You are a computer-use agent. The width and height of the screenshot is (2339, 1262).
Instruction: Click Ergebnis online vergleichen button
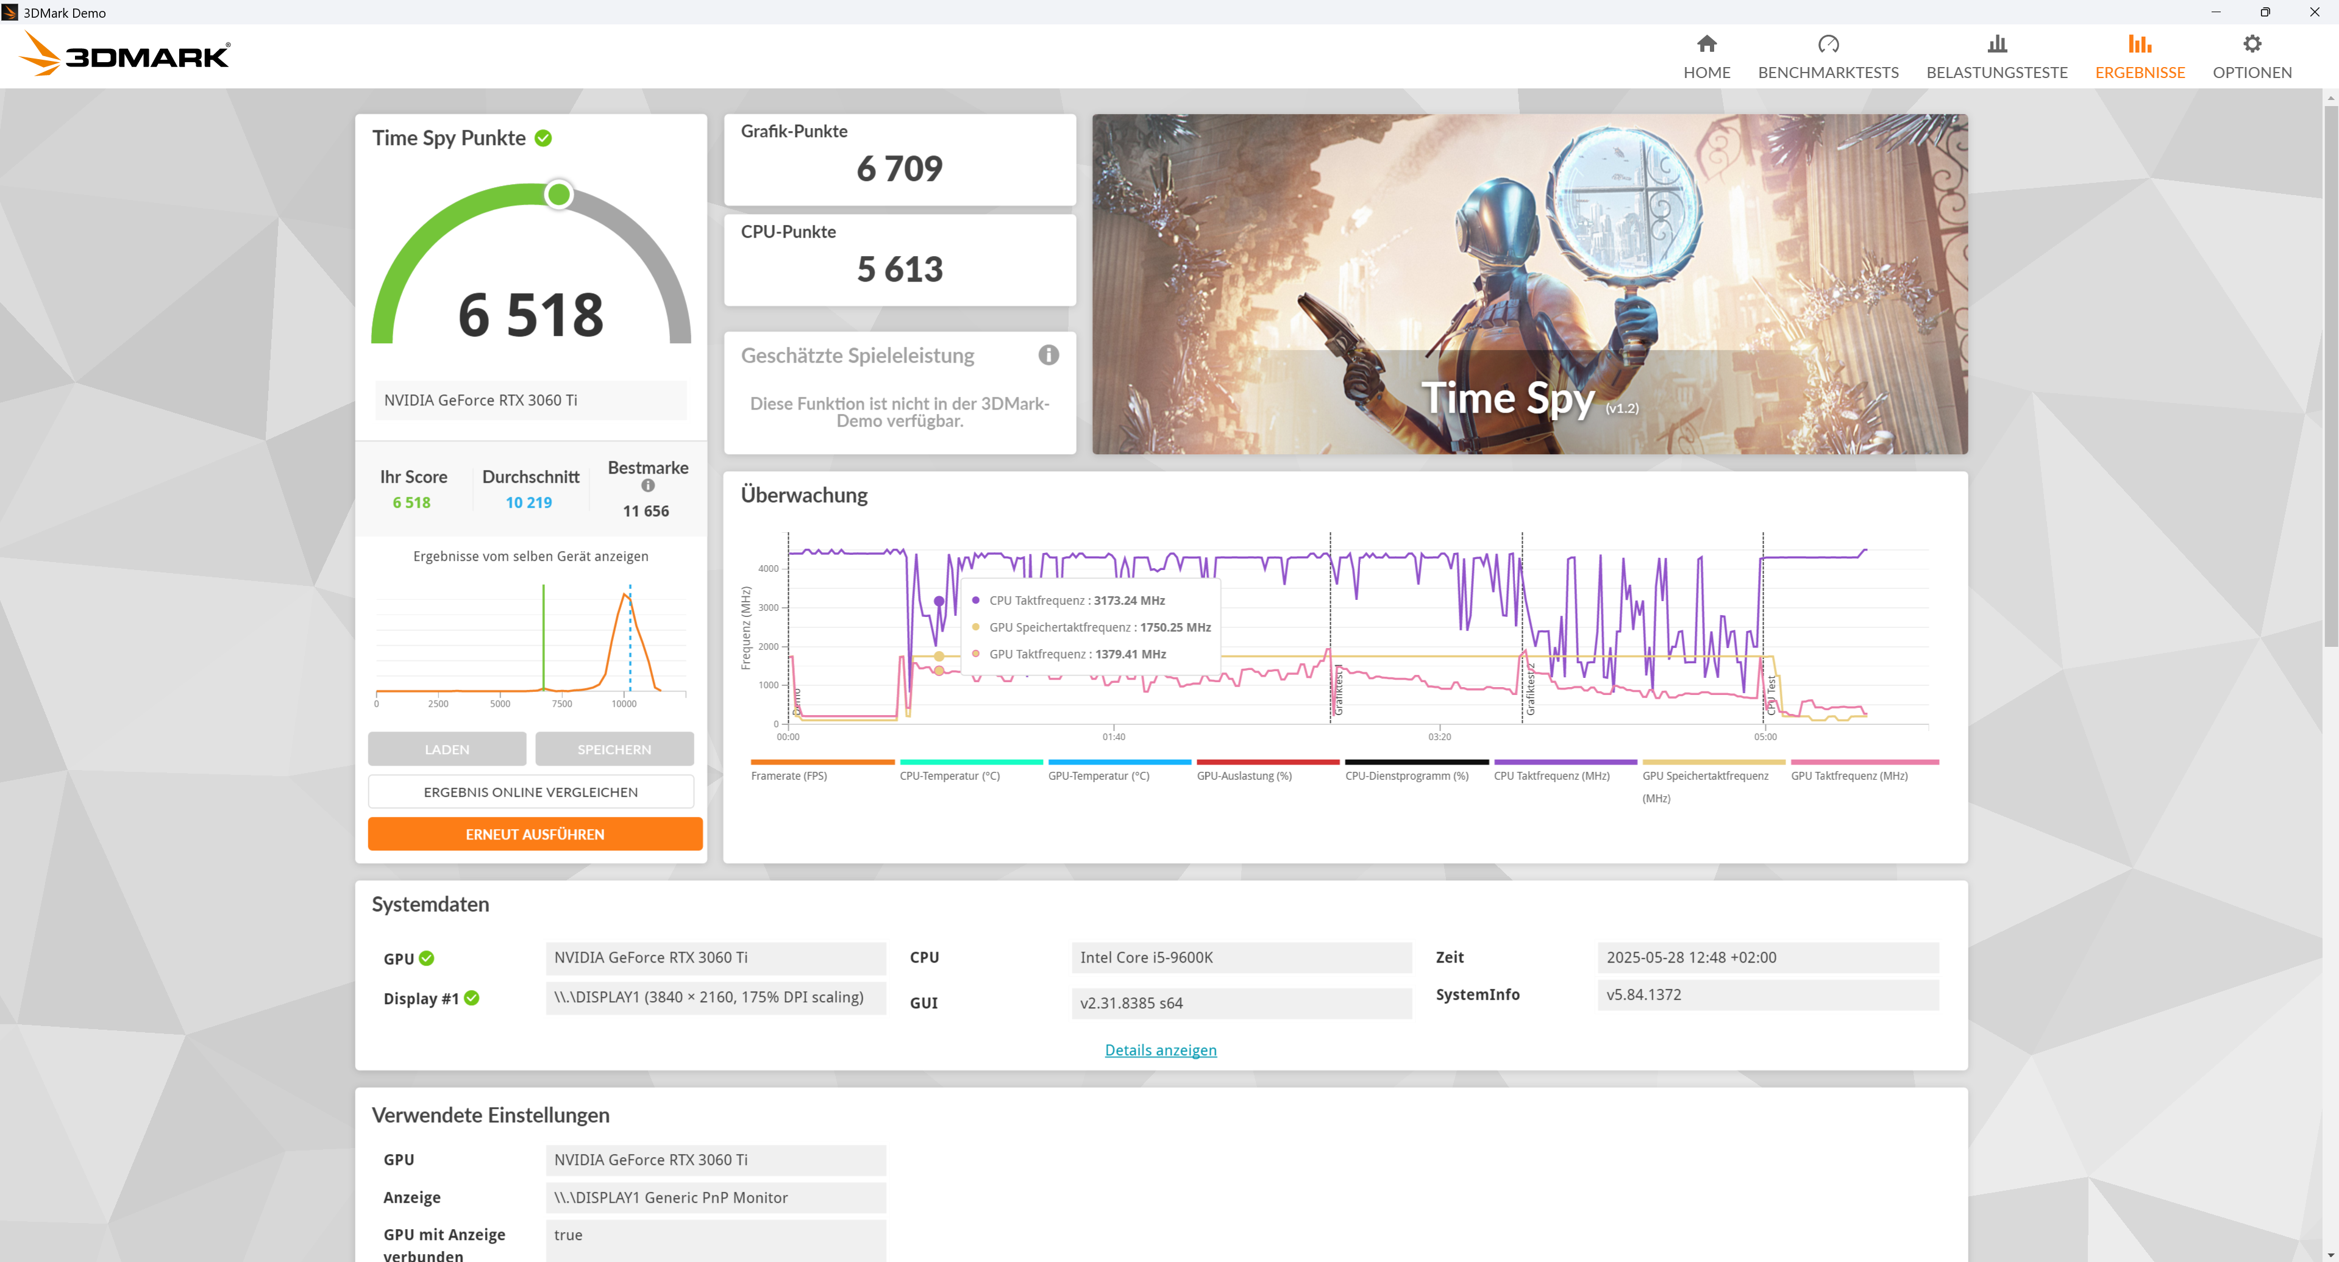(530, 792)
